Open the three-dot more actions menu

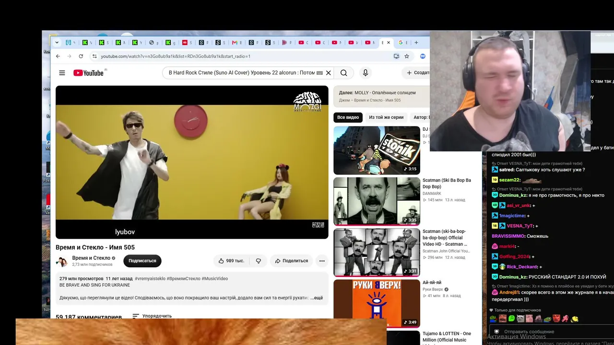322,261
